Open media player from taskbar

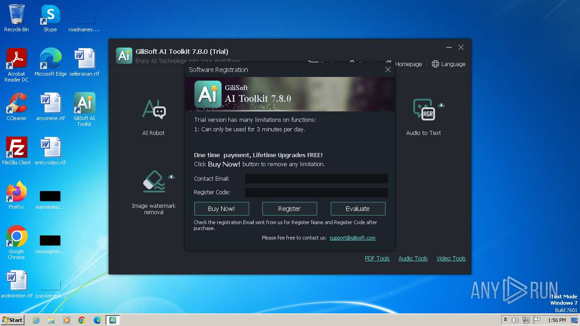(x=67, y=320)
